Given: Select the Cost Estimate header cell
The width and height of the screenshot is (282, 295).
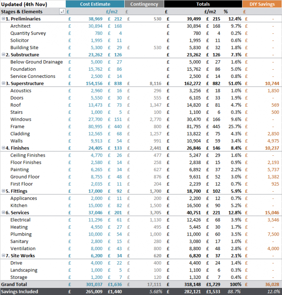Looking at the screenshot, I should 95,4.
